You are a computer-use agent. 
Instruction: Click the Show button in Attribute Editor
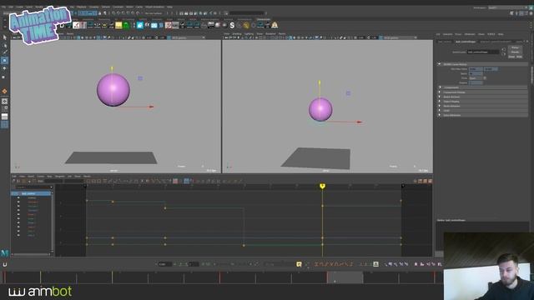(511, 57)
